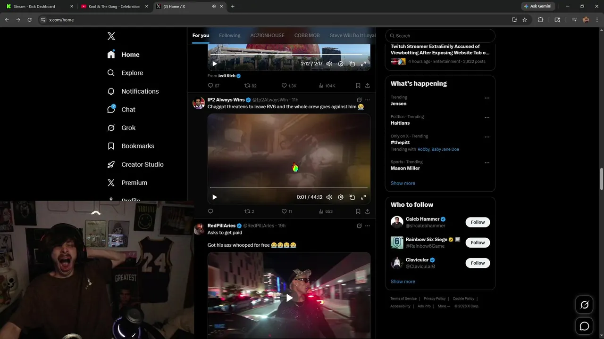Image resolution: width=604 pixels, height=339 pixels.
Task: Open more options on IP2 Always Wins post
Action: [368, 100]
